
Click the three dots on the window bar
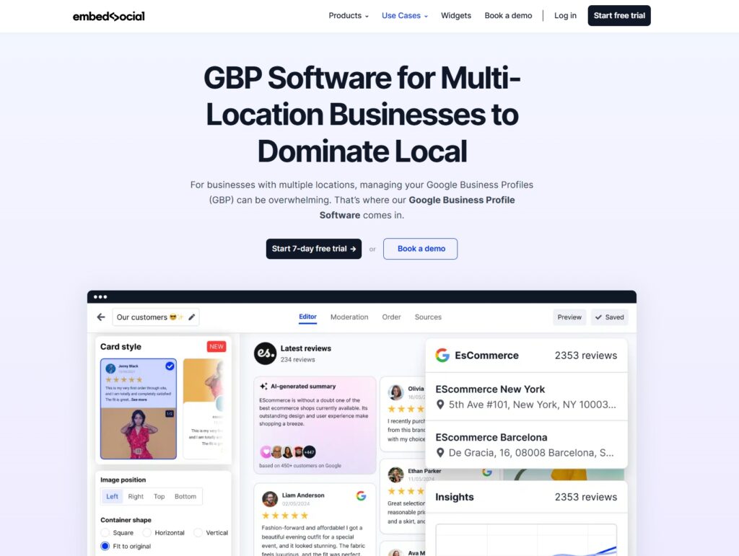tap(100, 296)
